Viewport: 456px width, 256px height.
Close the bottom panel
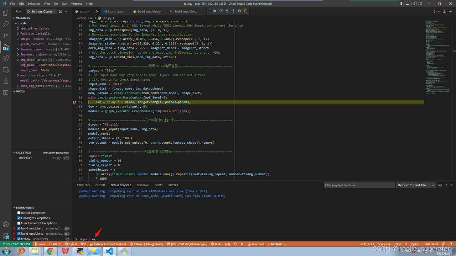click(x=452, y=185)
